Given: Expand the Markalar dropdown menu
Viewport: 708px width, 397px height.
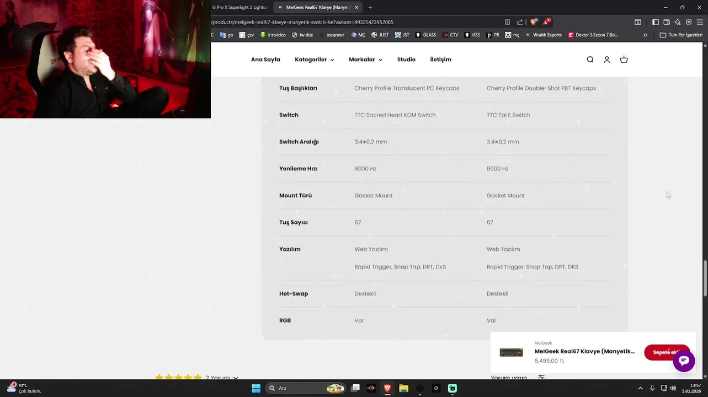Looking at the screenshot, I should click(365, 60).
